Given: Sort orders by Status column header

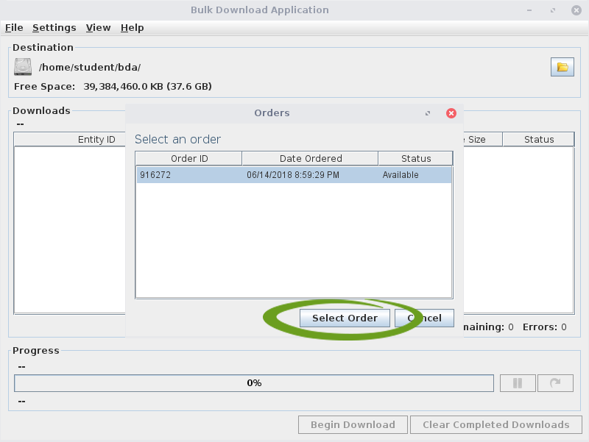Looking at the screenshot, I should (x=415, y=158).
